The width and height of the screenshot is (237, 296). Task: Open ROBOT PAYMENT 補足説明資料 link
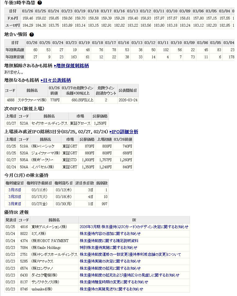[x=109, y=241]
